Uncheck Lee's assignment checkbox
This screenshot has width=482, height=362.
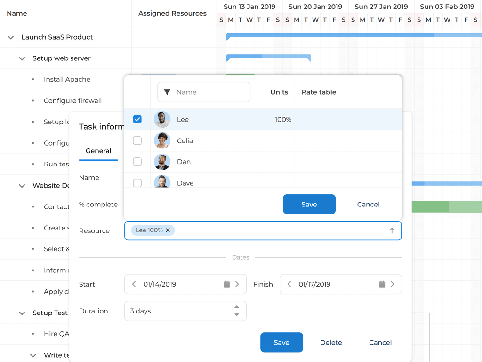point(137,119)
